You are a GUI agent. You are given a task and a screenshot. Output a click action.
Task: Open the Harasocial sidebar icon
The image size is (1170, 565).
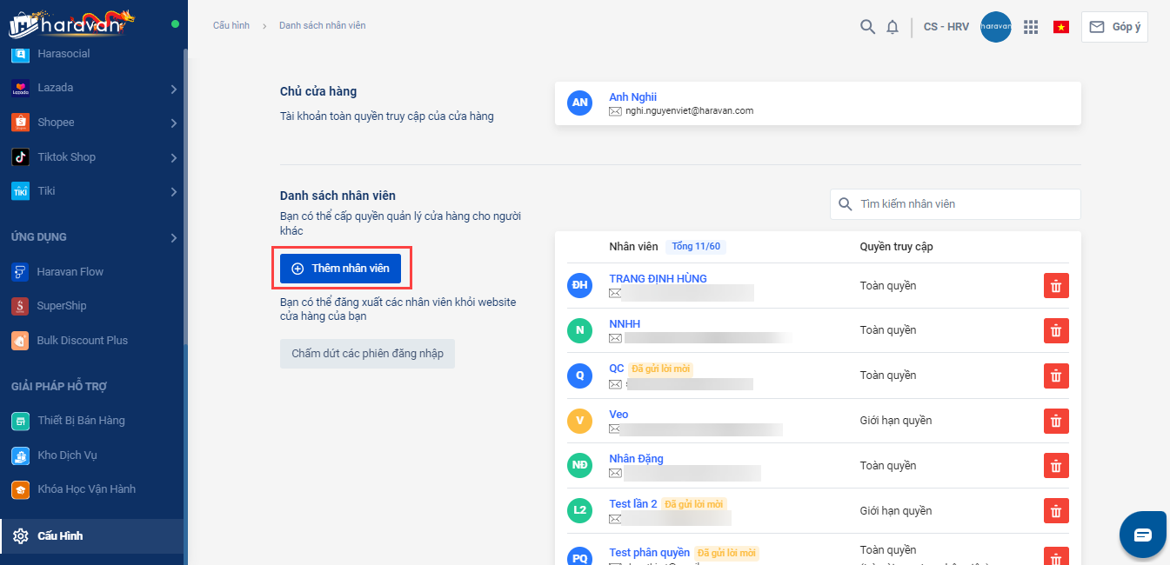20,54
